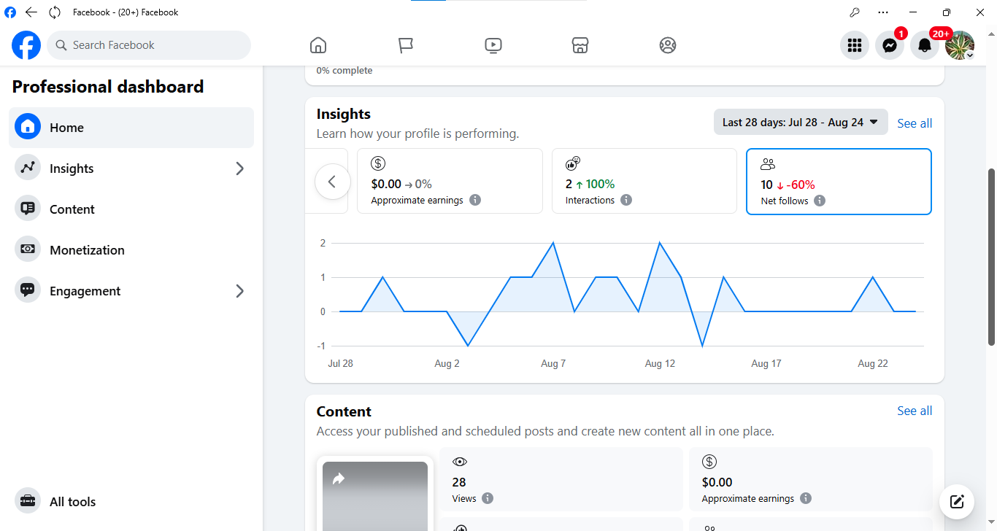Open Messenger chats icon
Screen dimensions: 997x531
[x=890, y=45]
